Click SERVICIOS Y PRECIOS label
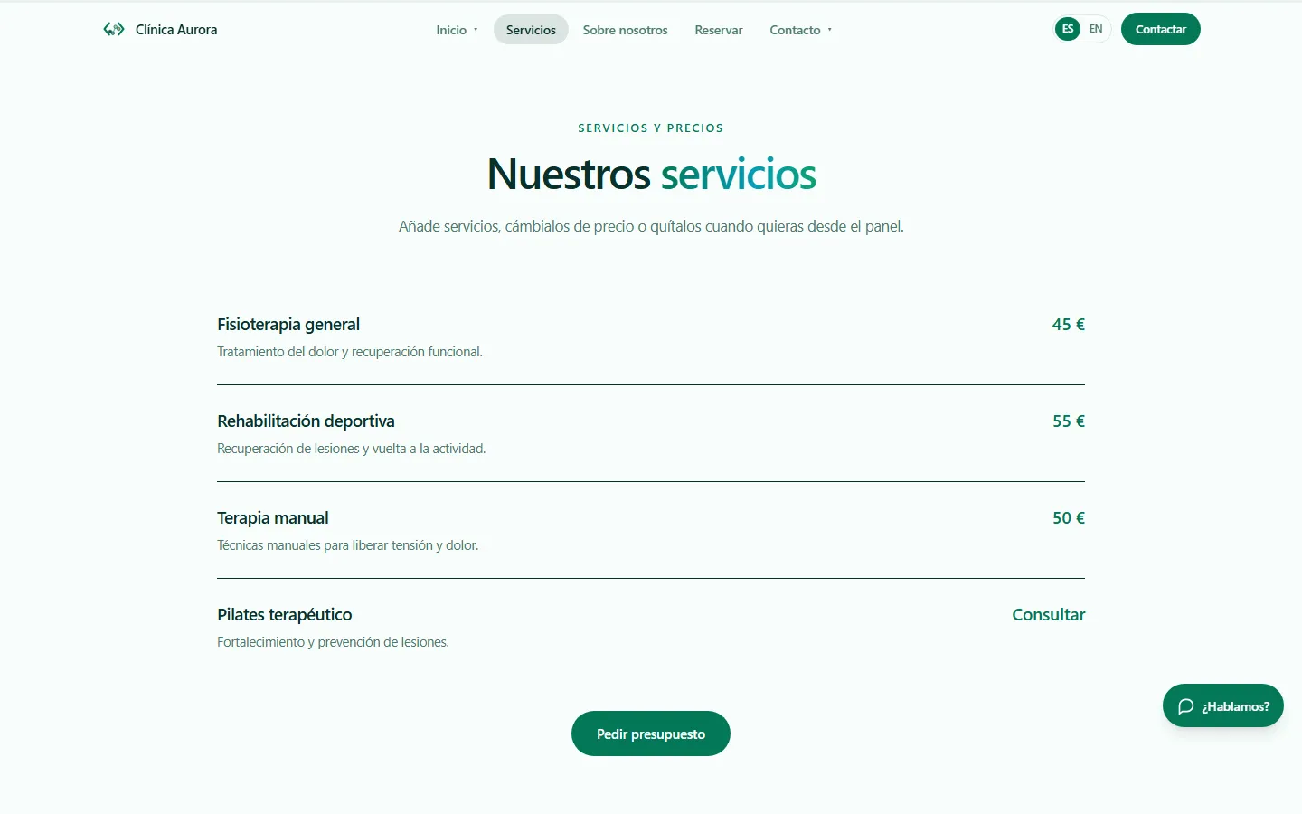 (x=651, y=128)
